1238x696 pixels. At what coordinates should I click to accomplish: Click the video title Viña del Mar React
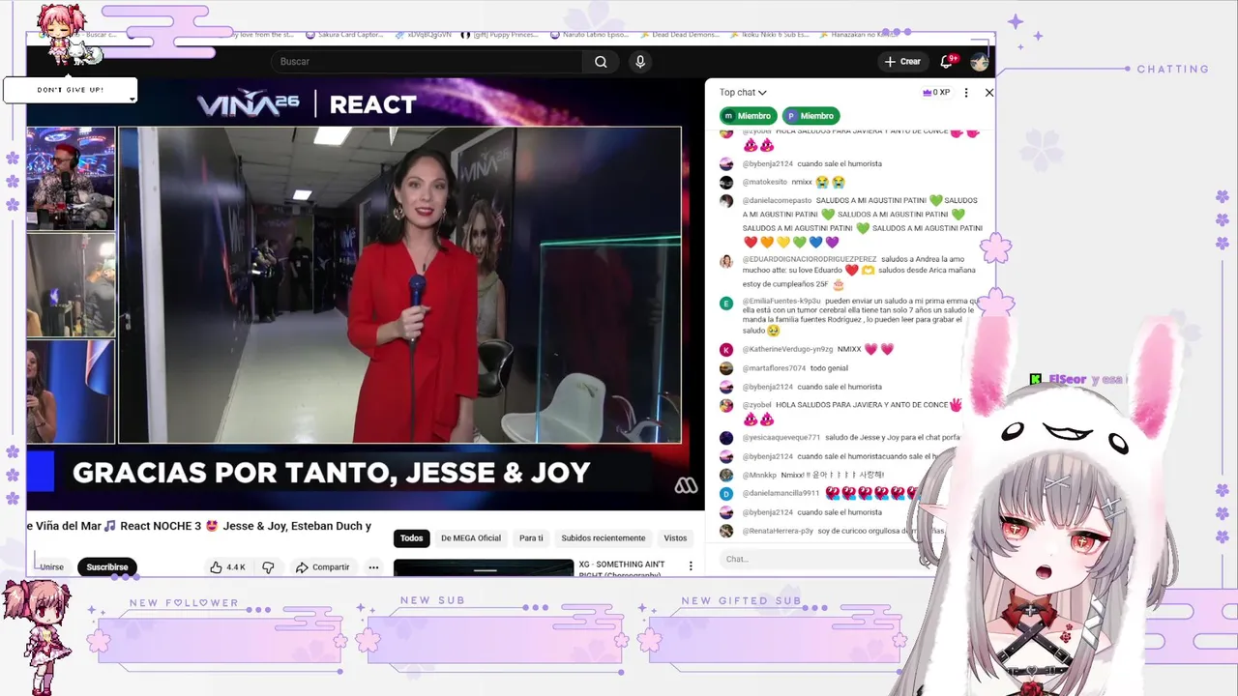(x=199, y=526)
